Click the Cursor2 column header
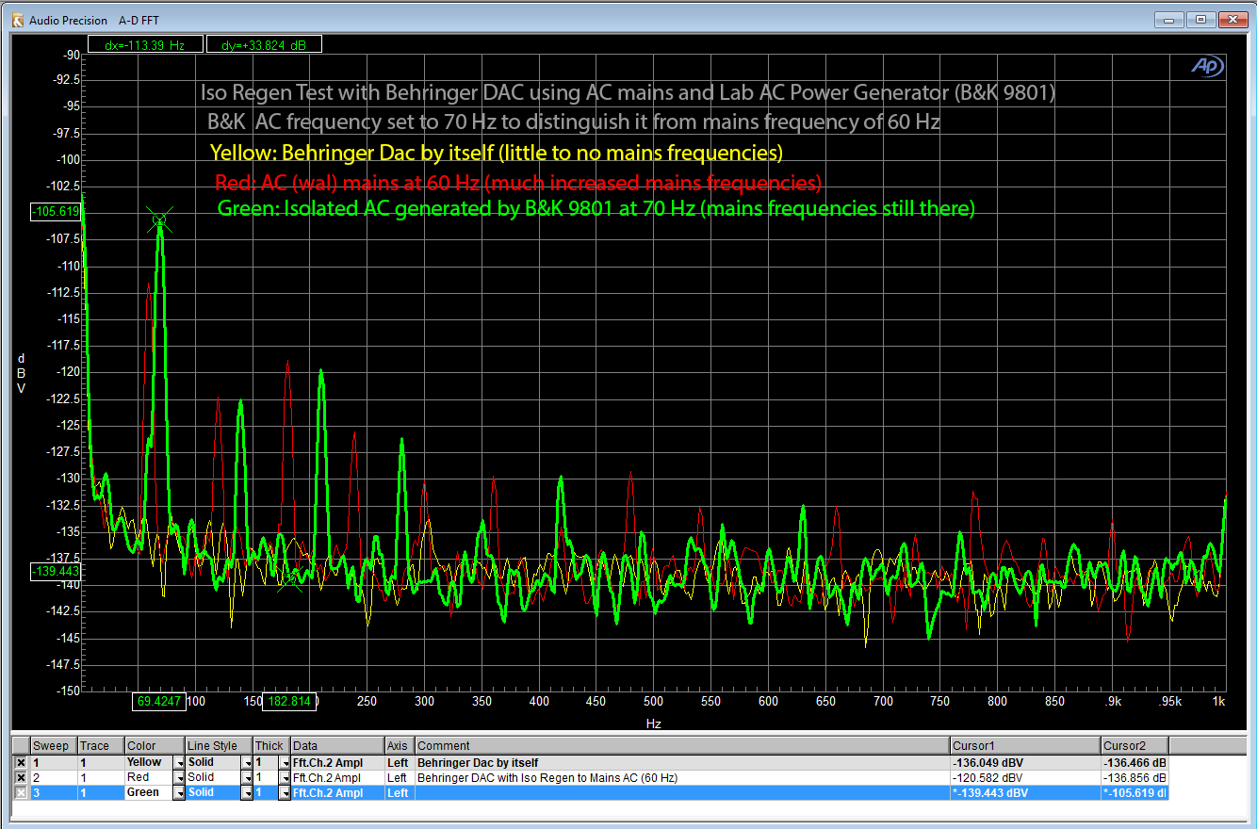Viewport: 1257px width, 829px height. coord(1135,746)
